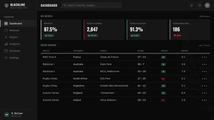This screenshot has width=214, height=120.
Task: Click the RM avatar for R. McCaw
Action: [x=7, y=115]
